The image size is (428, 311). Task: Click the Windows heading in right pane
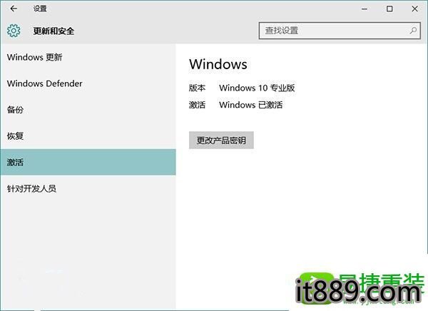tap(218, 64)
